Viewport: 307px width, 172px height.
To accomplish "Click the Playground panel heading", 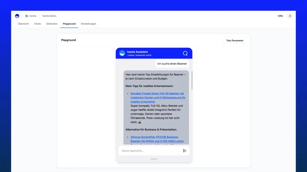I will point(68,40).
